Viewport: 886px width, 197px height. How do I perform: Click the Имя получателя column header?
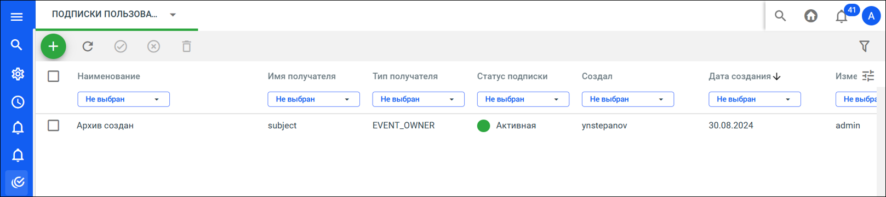click(301, 76)
